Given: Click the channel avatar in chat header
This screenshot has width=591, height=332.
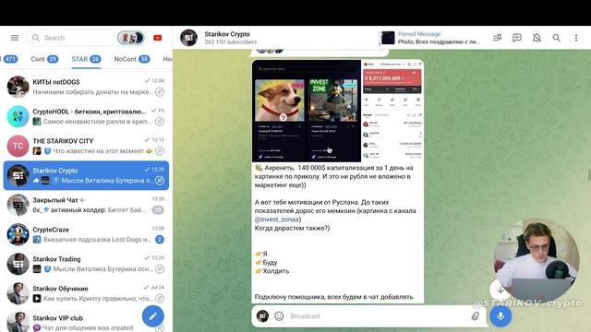Looking at the screenshot, I should [x=188, y=38].
